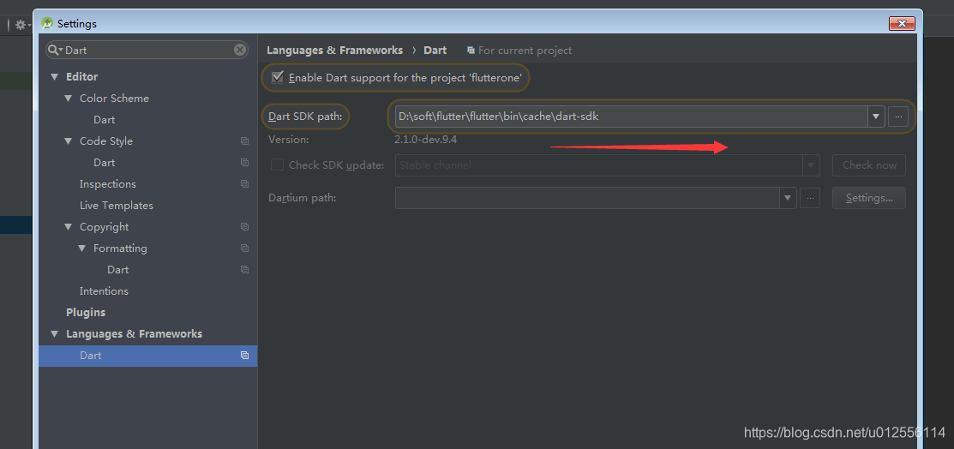The image size is (954, 449).
Task: Click the Dart breadcrumb title
Action: 435,51
